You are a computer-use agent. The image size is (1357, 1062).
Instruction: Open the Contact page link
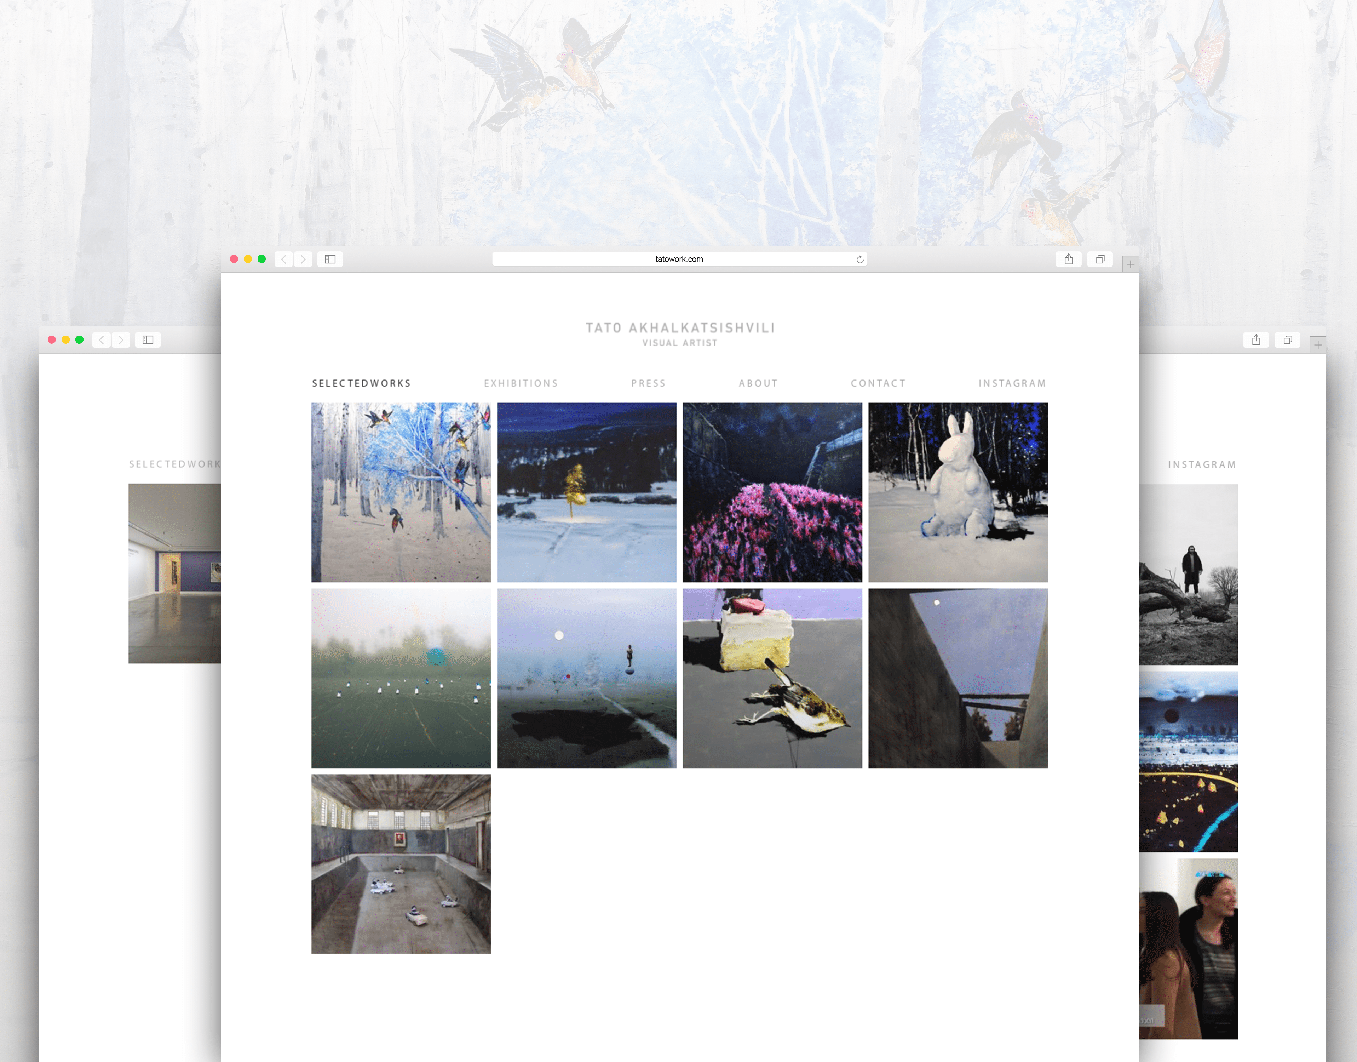point(878,383)
